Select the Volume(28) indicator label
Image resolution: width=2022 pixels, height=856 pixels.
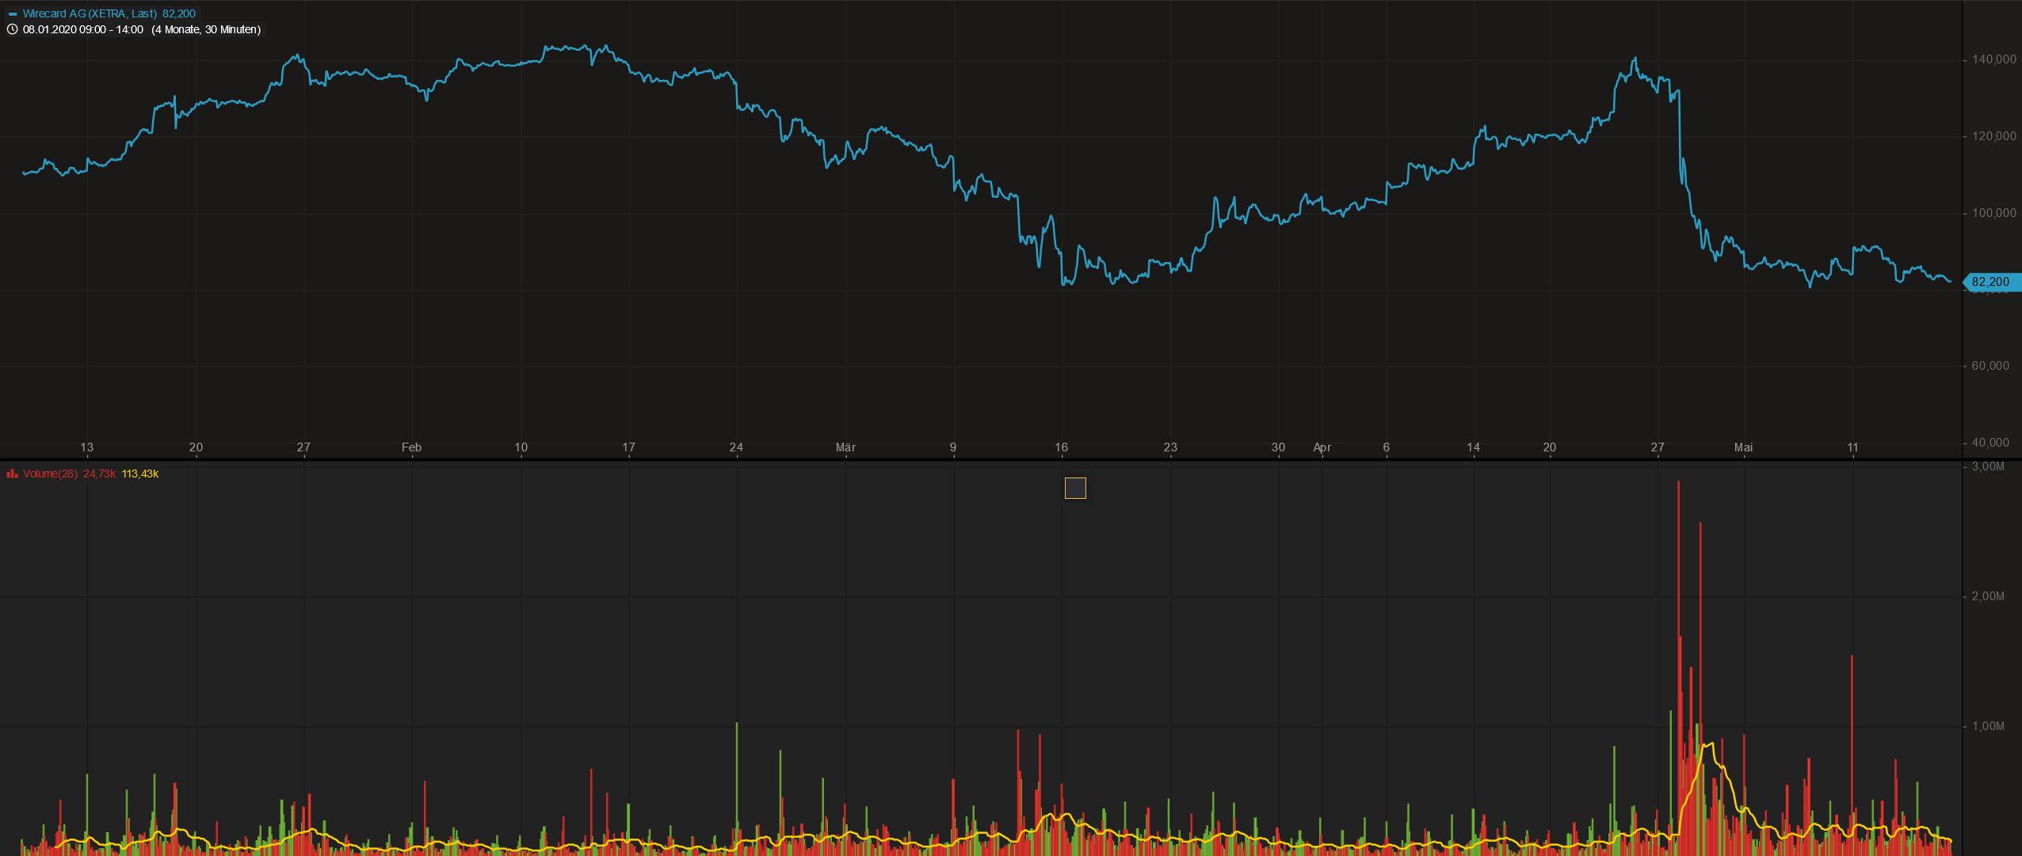click(50, 474)
